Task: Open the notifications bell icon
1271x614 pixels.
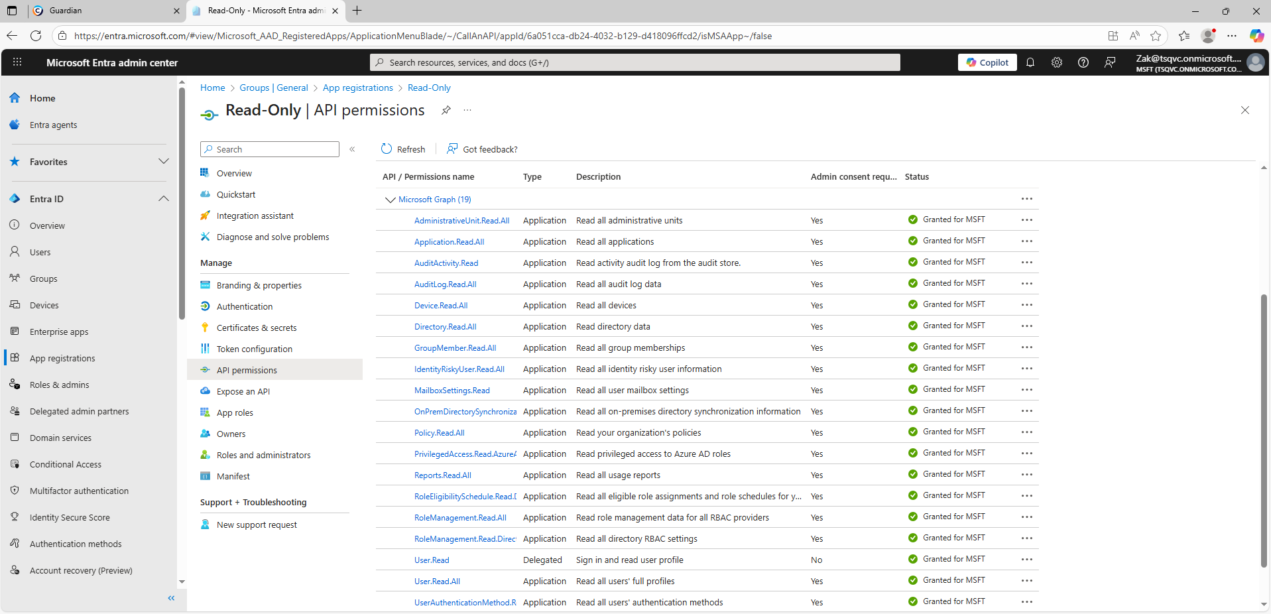Action: point(1030,62)
